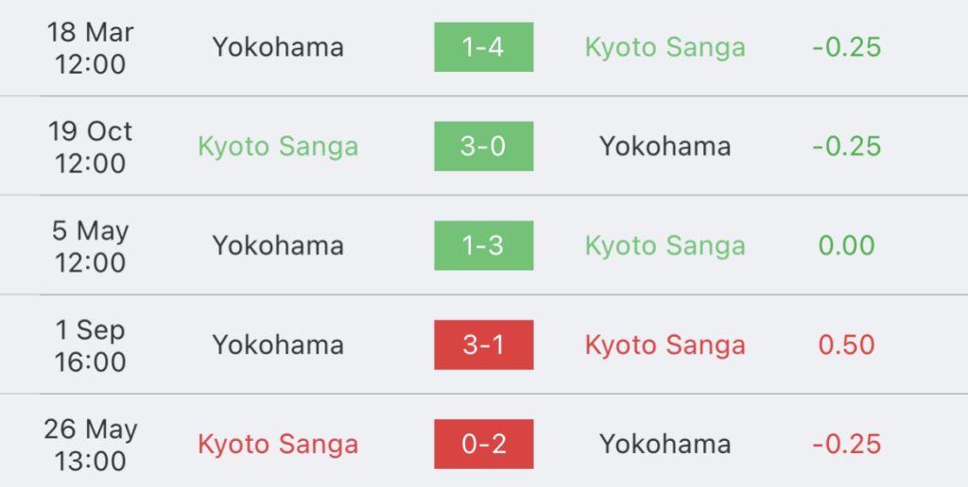Viewport: 968px width, 487px height.
Task: Click the red -0.25 handicap value
Action: 846,444
